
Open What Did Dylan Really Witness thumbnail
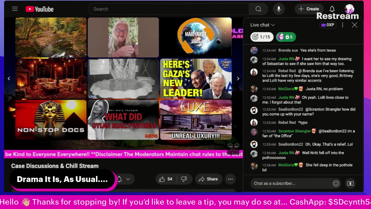[123, 120]
